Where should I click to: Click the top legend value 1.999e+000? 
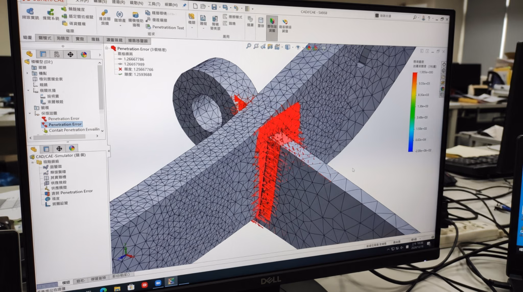pos(426,72)
